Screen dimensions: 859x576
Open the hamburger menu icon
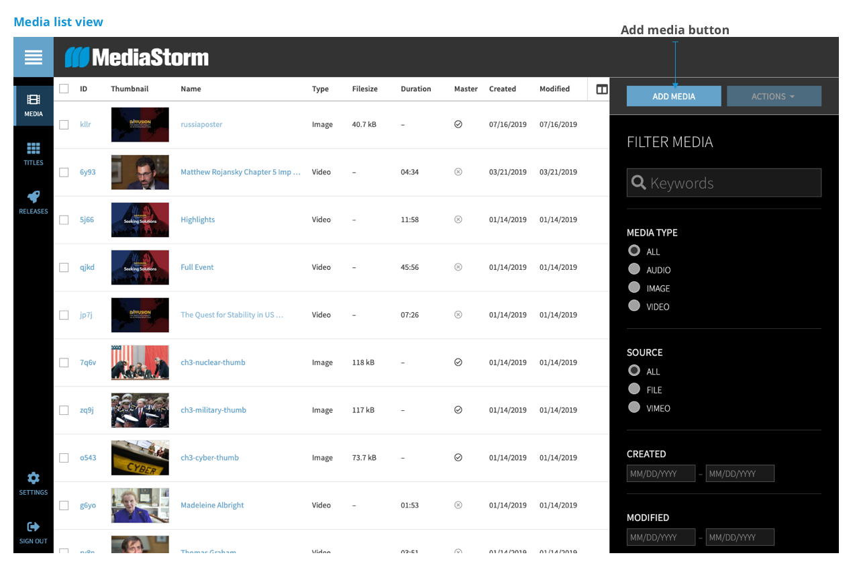(34, 57)
